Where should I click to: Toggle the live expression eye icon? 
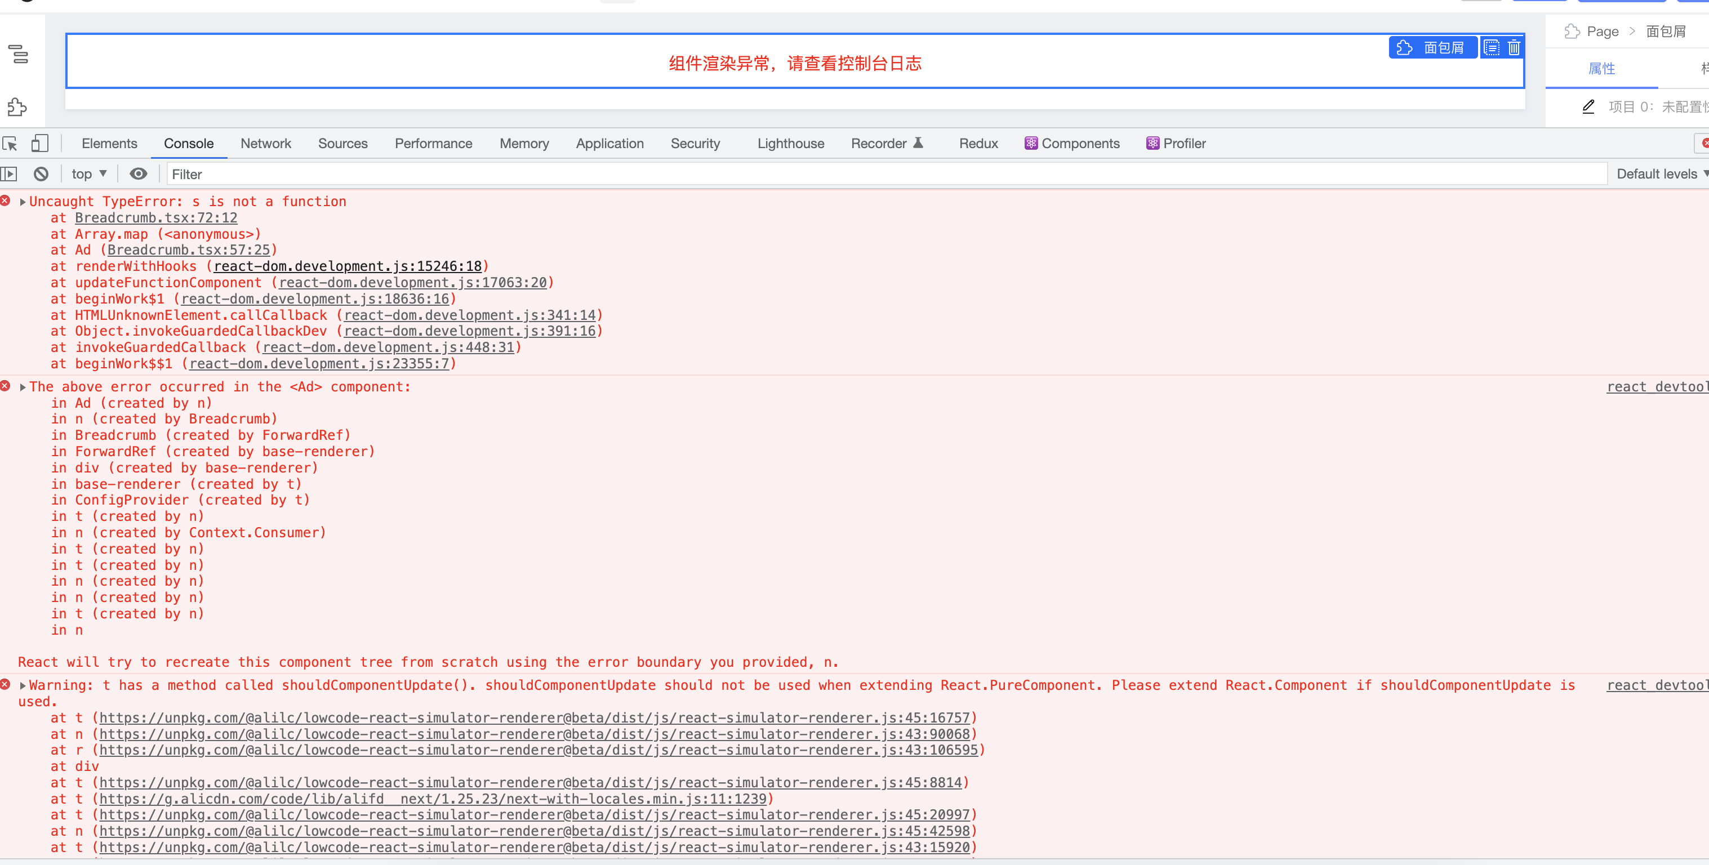pyautogui.click(x=138, y=174)
